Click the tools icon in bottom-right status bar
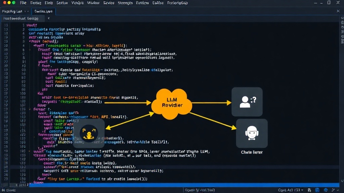This screenshot has height=193, width=344. [334, 190]
